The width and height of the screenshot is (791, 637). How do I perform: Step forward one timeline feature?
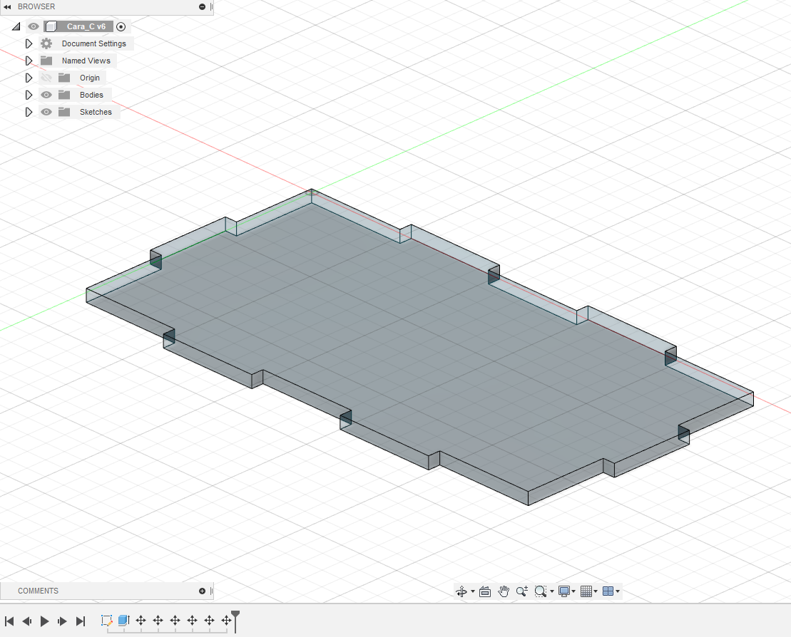pyautogui.click(x=62, y=621)
